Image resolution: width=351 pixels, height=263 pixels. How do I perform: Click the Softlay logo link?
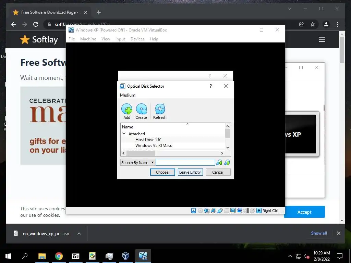39,40
